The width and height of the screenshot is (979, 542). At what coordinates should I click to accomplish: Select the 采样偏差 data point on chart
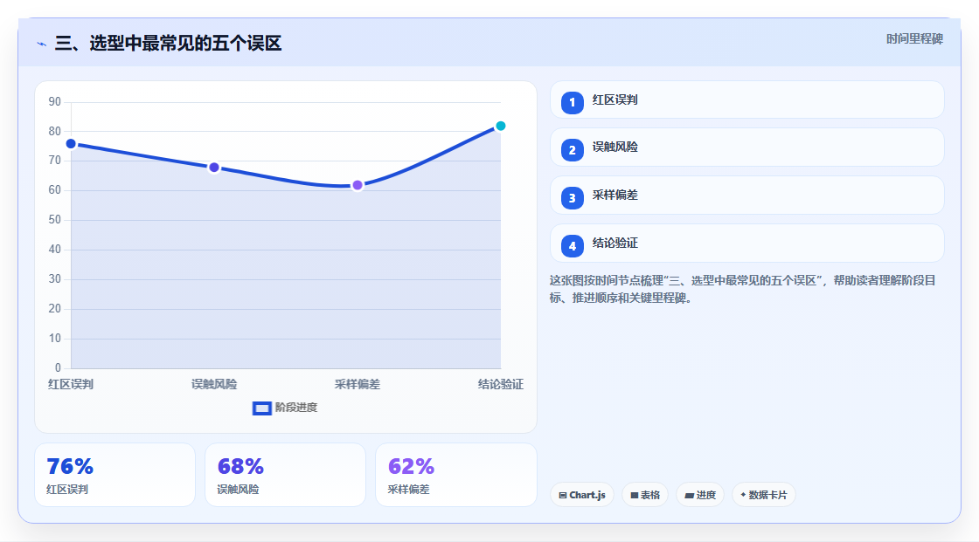(x=358, y=185)
